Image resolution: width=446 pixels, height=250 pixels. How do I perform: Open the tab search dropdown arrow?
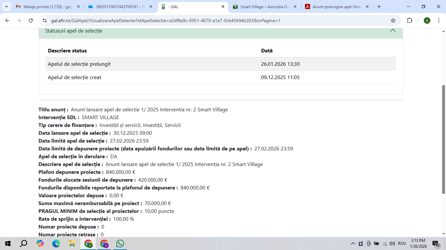[6, 7]
